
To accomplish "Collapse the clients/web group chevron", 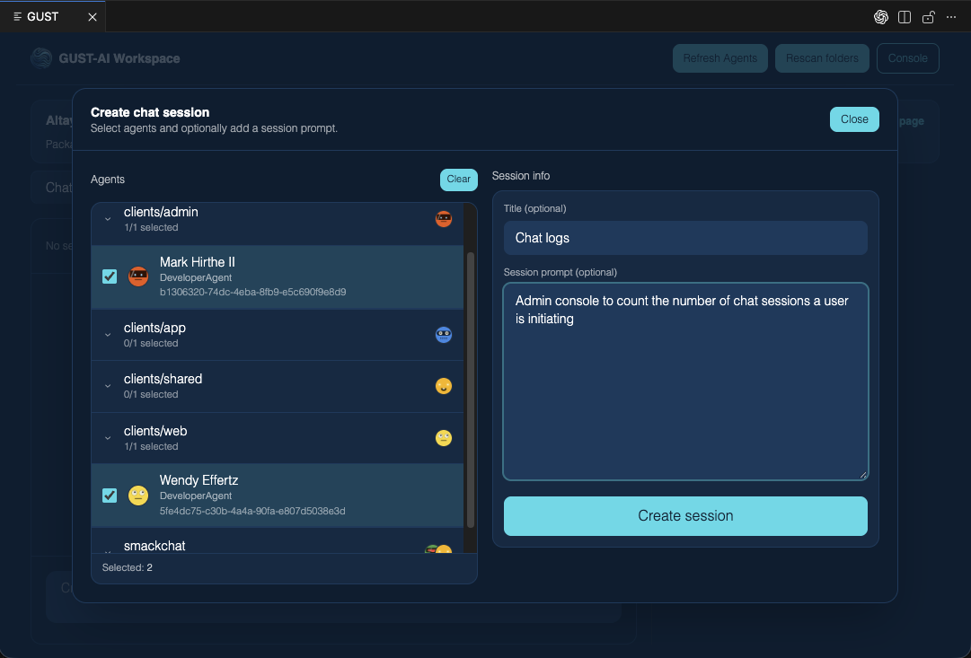I will 108,438.
